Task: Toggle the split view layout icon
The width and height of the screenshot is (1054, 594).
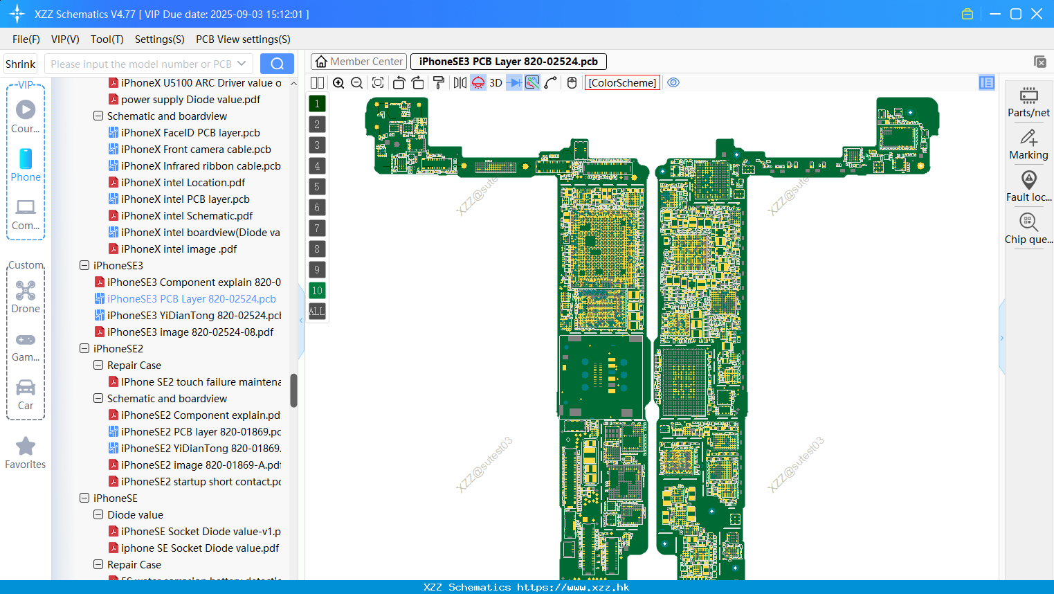Action: [x=317, y=82]
